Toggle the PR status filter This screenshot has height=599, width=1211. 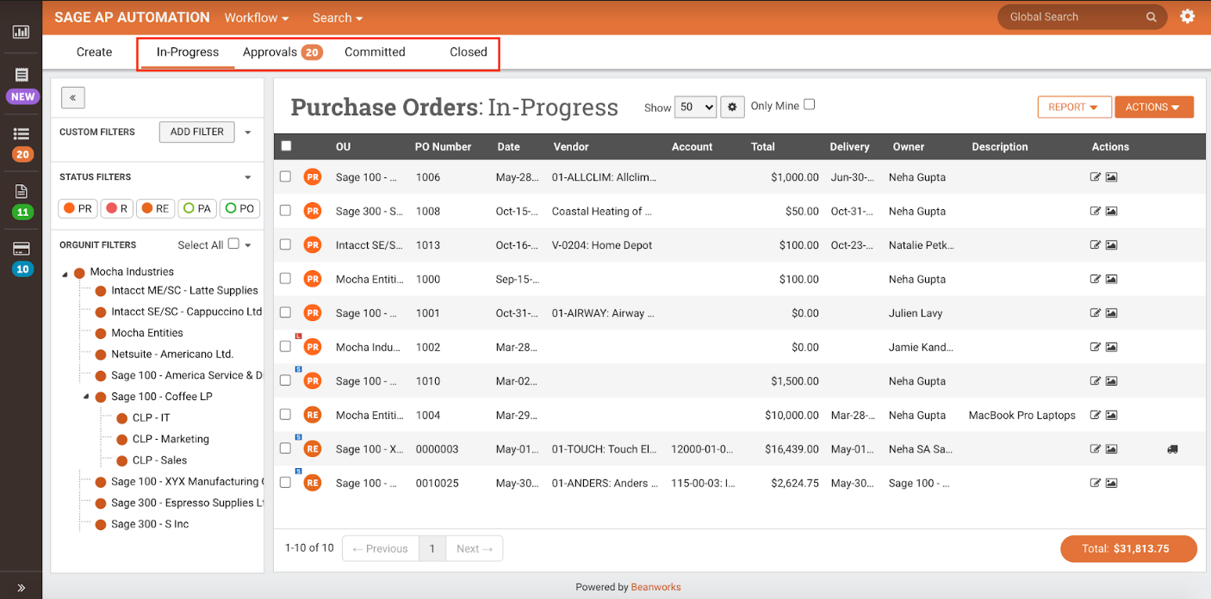[78, 208]
